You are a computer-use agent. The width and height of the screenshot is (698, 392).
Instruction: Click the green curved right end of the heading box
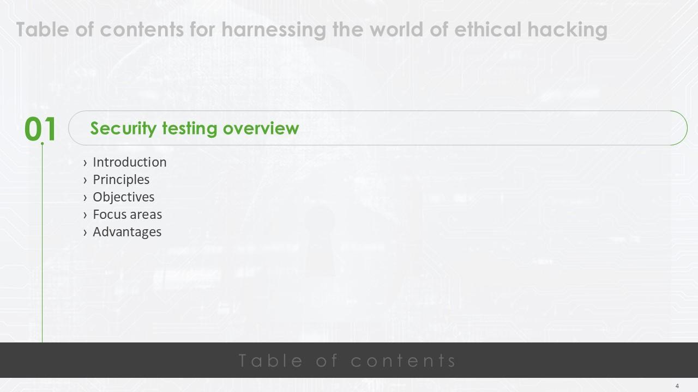coord(682,128)
